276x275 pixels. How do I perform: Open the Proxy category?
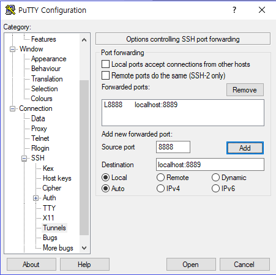[39, 129]
